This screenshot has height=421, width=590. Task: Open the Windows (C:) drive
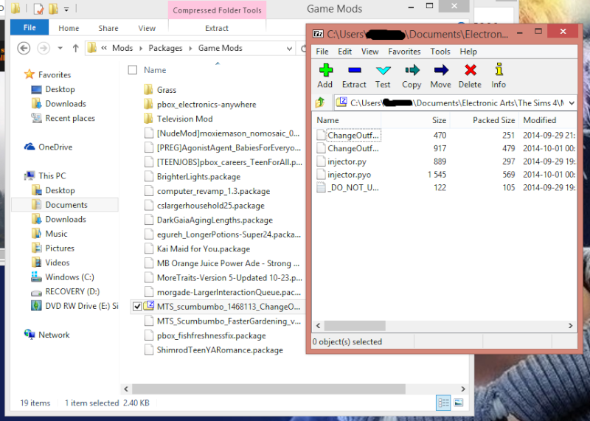click(x=69, y=277)
